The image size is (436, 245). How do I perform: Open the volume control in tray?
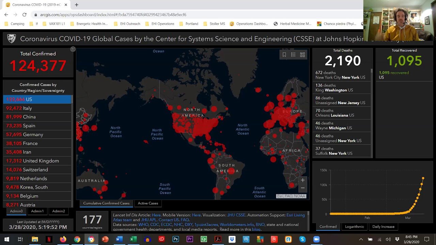coord(388,239)
